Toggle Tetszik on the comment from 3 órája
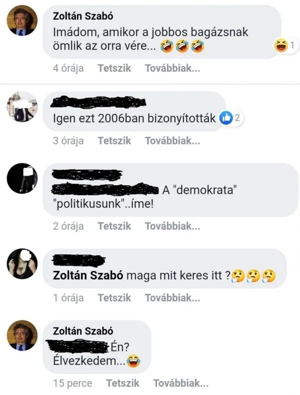Image resolution: width=300 pixels, height=395 pixels. pyautogui.click(x=114, y=141)
